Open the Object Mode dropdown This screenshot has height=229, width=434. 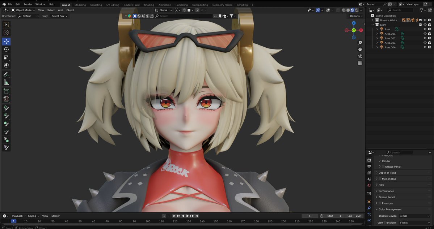tap(23, 10)
